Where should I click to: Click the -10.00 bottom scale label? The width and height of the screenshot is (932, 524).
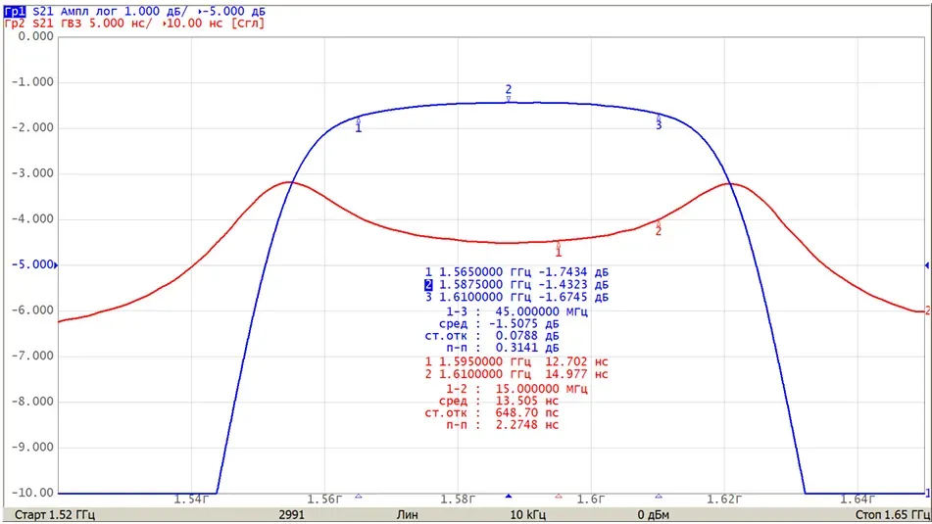[x=32, y=493]
